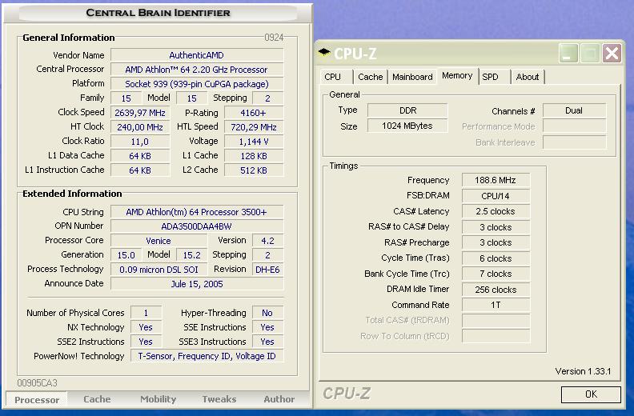Switch to the Mainboard tab
Screen dimensions: 634x416
click(412, 77)
